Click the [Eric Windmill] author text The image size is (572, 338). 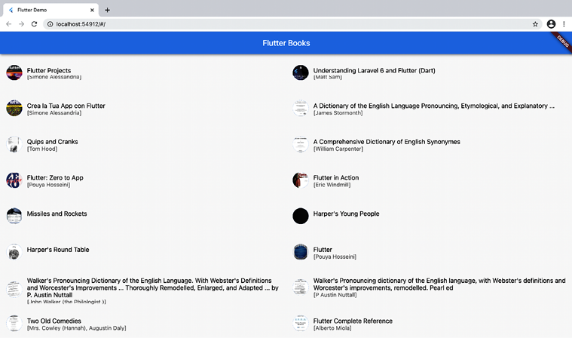[x=332, y=185]
